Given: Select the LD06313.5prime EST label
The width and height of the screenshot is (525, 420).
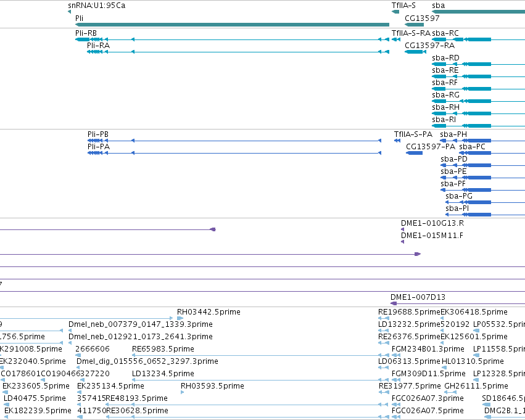Looking at the screenshot, I should pyautogui.click(x=409, y=362).
